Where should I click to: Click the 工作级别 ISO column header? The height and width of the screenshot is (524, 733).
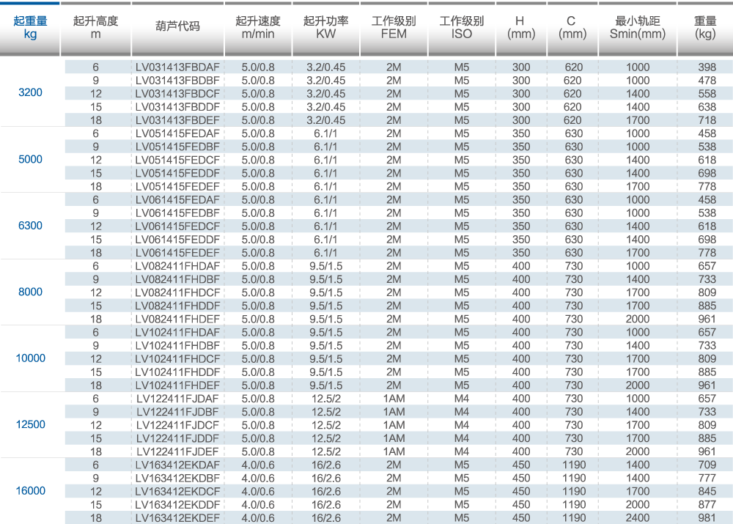pyautogui.click(x=461, y=28)
